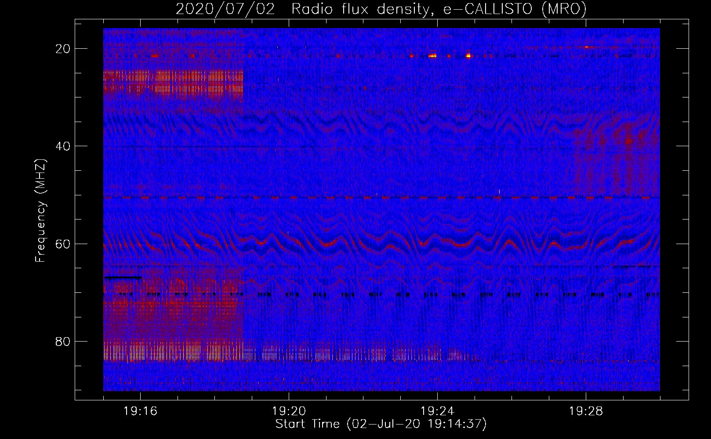The height and width of the screenshot is (439, 711).
Task: Click the 'Start Time (02-Jul-20 19:14:37)' x-axis label
Action: tap(381, 424)
